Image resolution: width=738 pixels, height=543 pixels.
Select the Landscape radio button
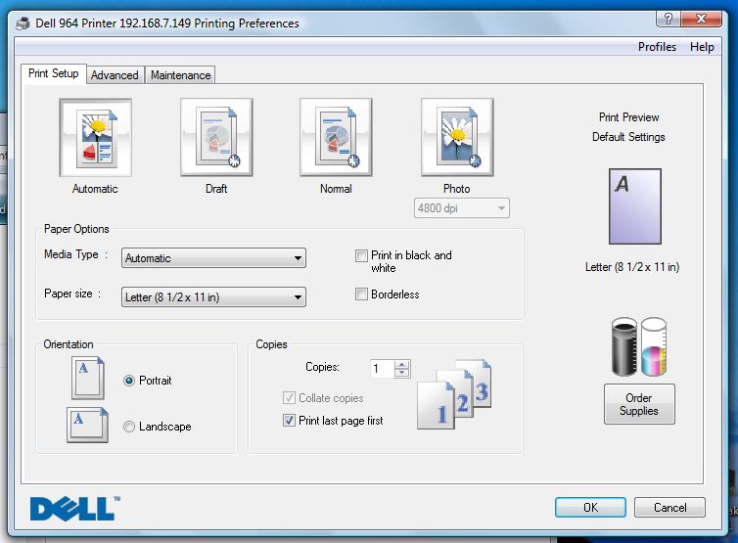(x=129, y=427)
